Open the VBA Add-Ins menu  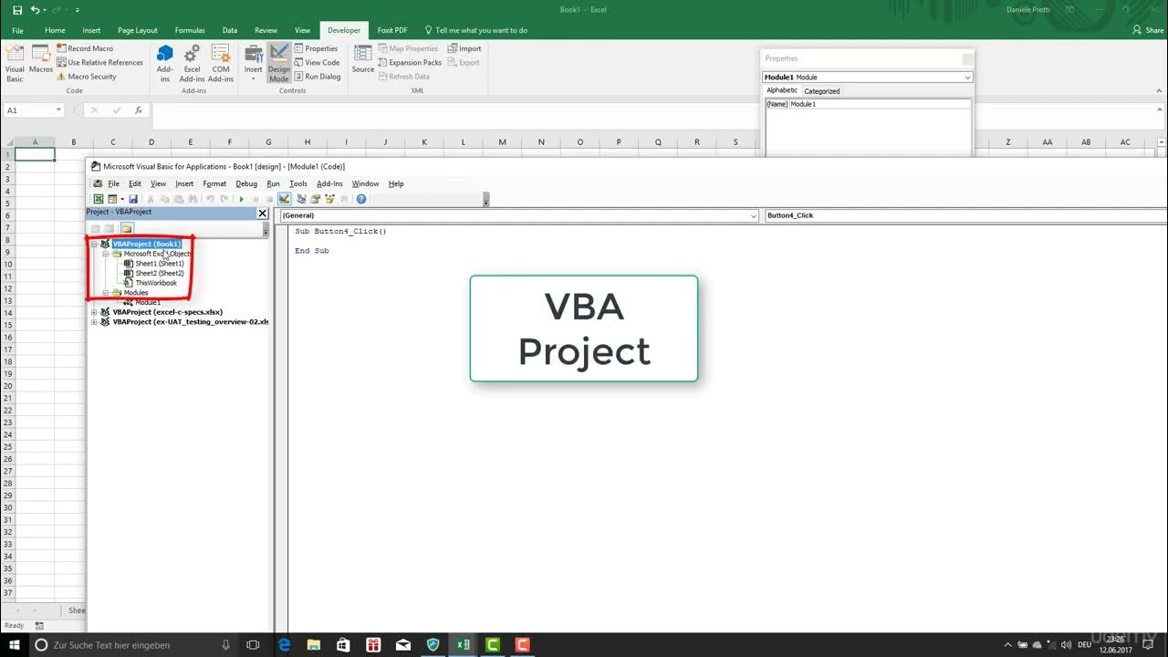coord(329,183)
